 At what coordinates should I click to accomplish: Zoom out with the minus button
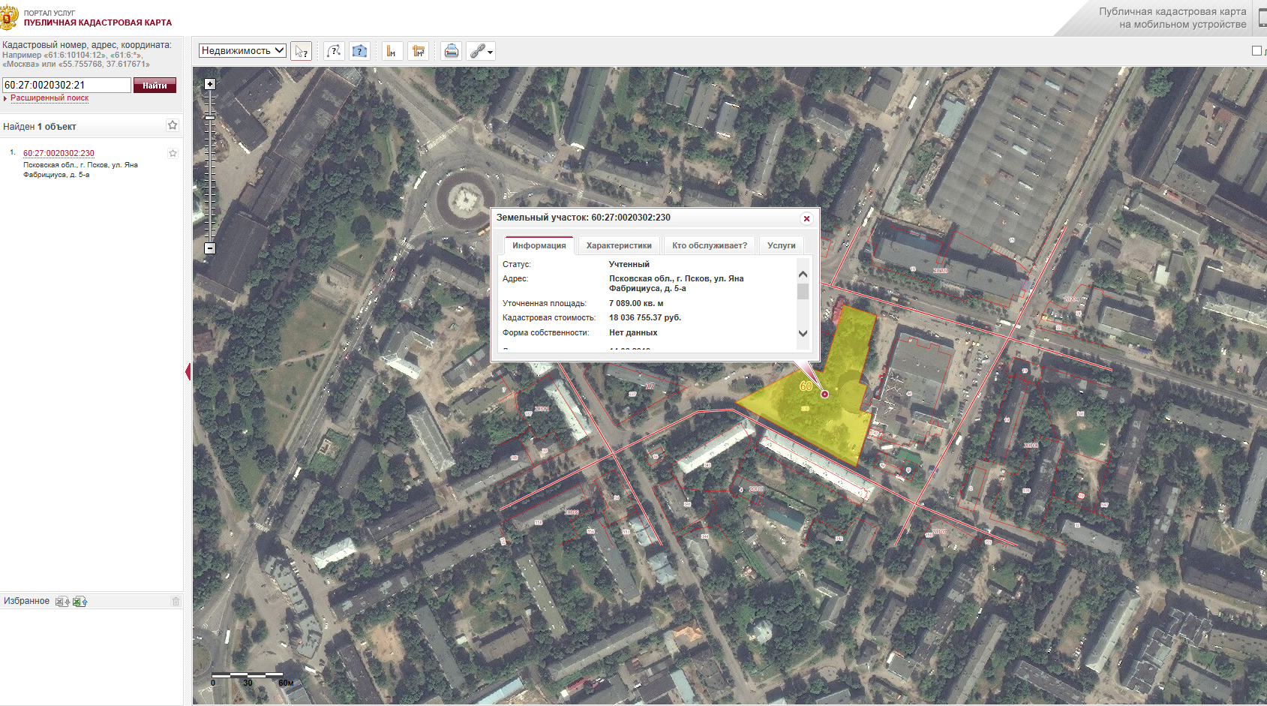tap(210, 248)
